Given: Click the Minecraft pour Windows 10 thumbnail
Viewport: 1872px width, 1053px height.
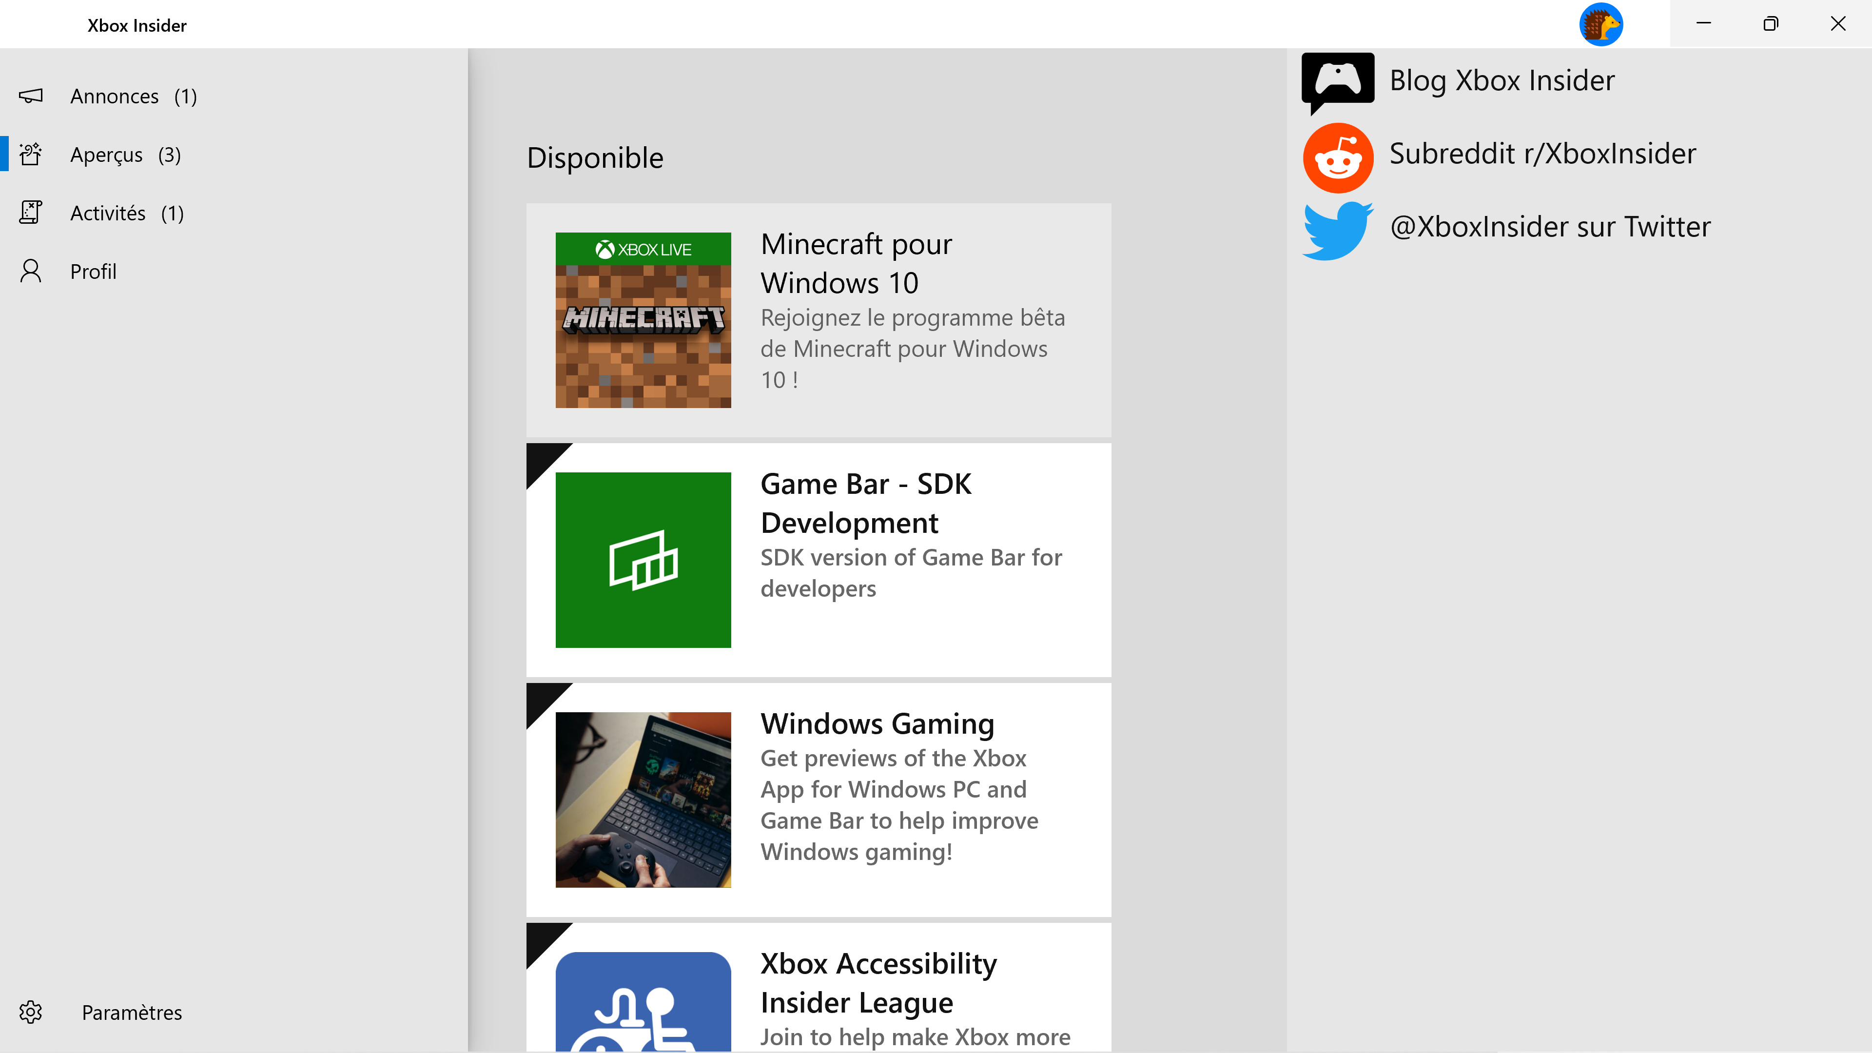Looking at the screenshot, I should [x=643, y=320].
